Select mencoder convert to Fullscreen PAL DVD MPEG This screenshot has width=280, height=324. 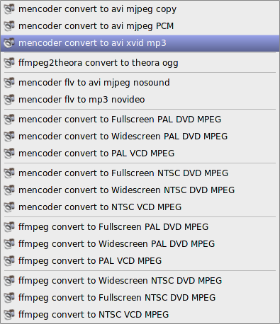pos(140,120)
